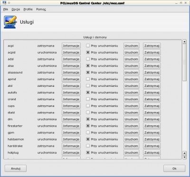190x177 pixels.
Task: Open the Opcje menu
Action: pos(16,9)
